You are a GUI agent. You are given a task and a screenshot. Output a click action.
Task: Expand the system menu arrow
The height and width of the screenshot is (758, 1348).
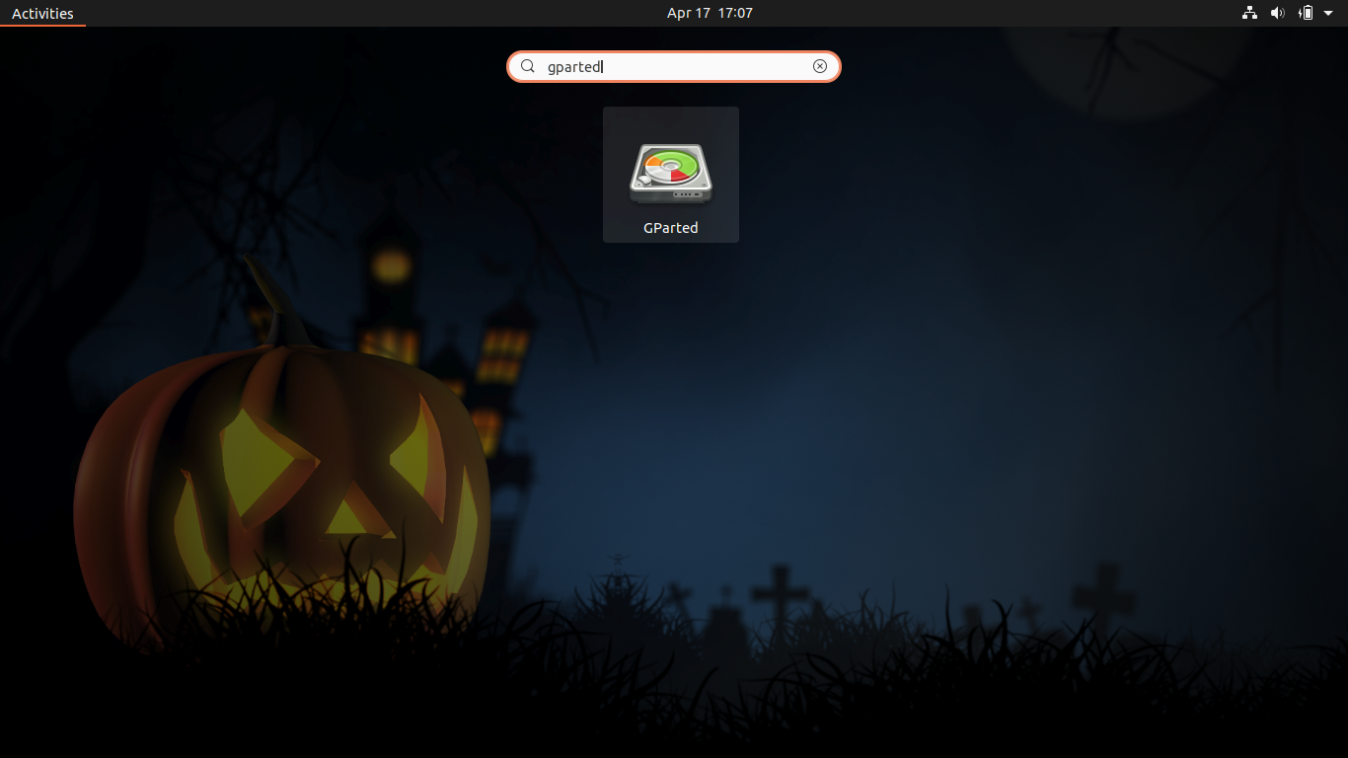[1328, 13]
